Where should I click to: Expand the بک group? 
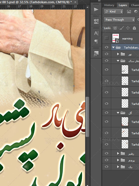(118, 167)
